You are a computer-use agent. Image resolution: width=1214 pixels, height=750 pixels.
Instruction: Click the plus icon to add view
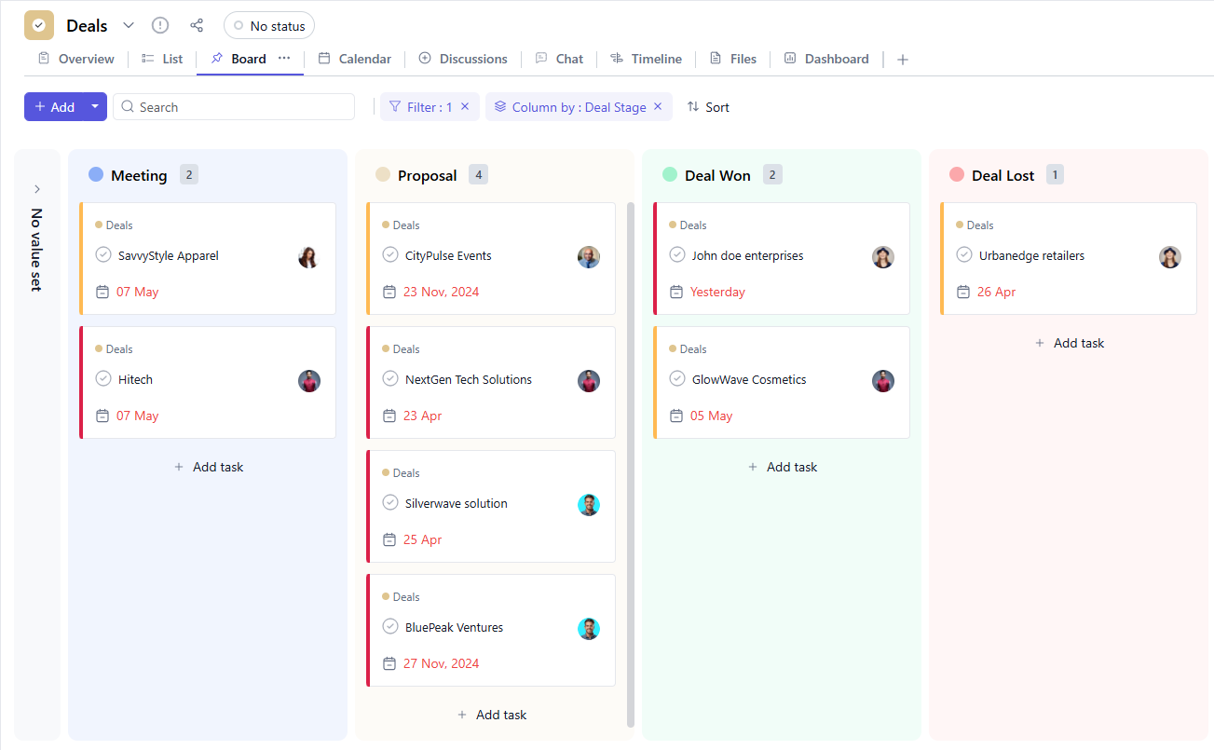(902, 60)
